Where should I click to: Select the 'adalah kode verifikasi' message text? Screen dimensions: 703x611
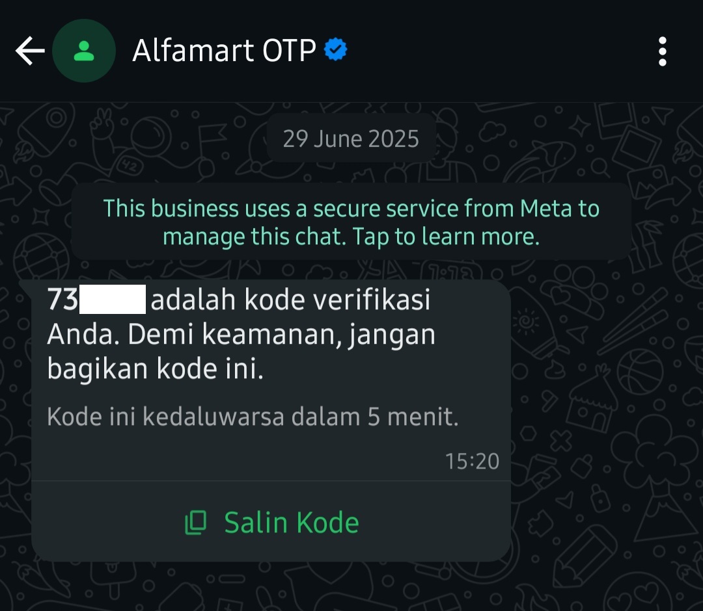pos(290,299)
